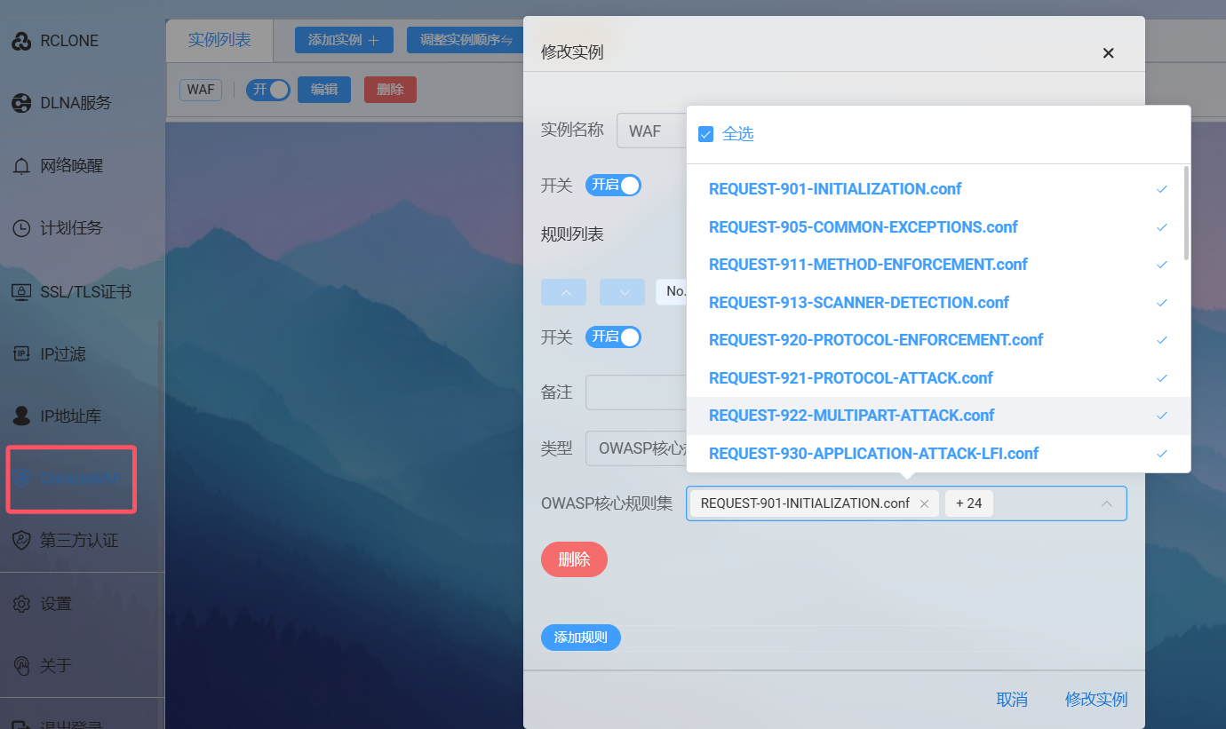
Task: Deselect REQUEST-920-PROTOCOL-ENFORCEMENT.conf option
Action: tap(938, 340)
